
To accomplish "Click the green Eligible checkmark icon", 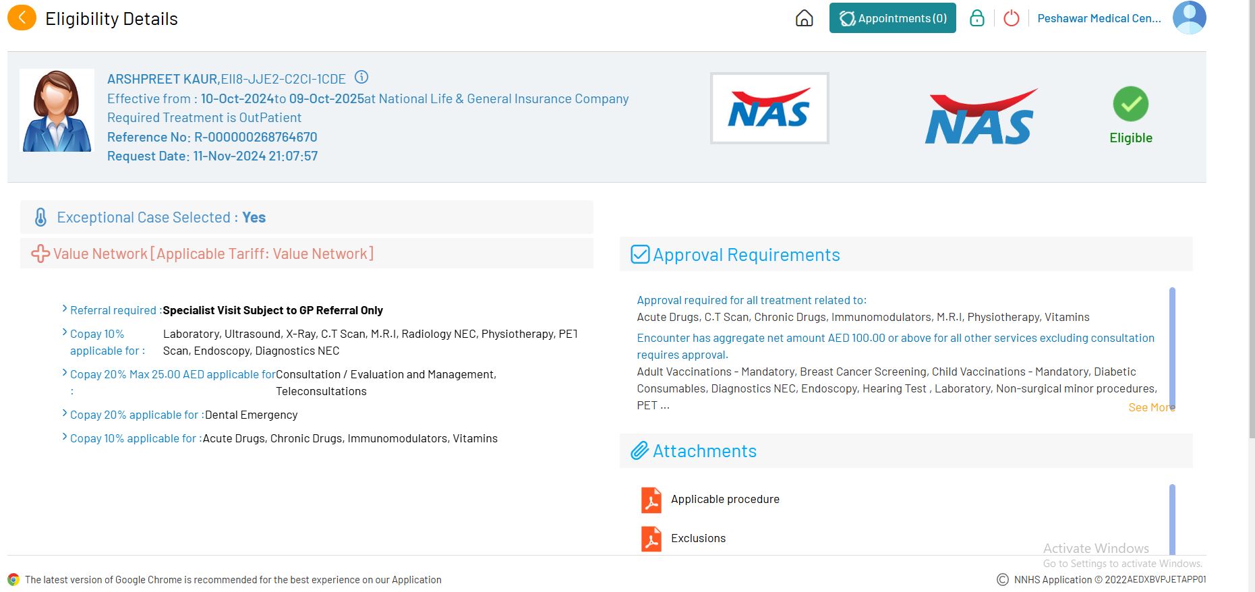I will click(x=1130, y=104).
